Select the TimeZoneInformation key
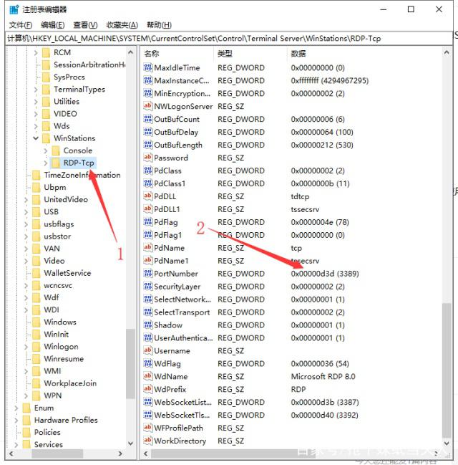This screenshot has height=465, width=458. 82,175
